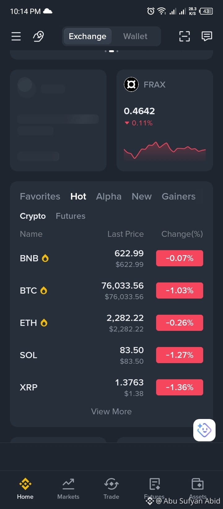Tap the customer support headset icon
223x509 pixels.
click(x=38, y=36)
